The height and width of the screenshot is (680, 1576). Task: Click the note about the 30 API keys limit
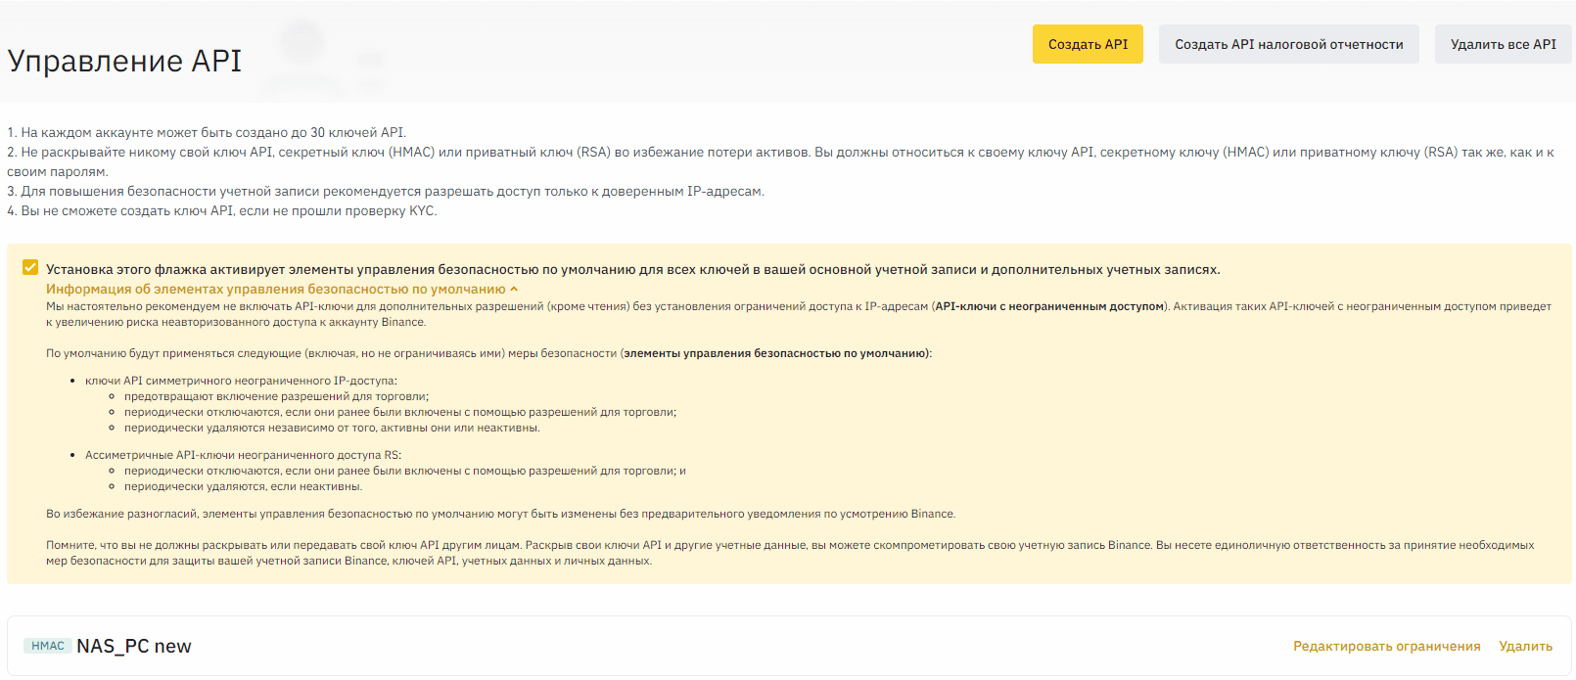[207, 132]
